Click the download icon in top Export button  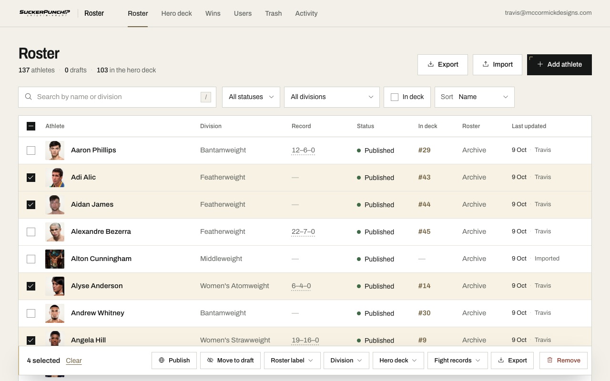pos(430,64)
